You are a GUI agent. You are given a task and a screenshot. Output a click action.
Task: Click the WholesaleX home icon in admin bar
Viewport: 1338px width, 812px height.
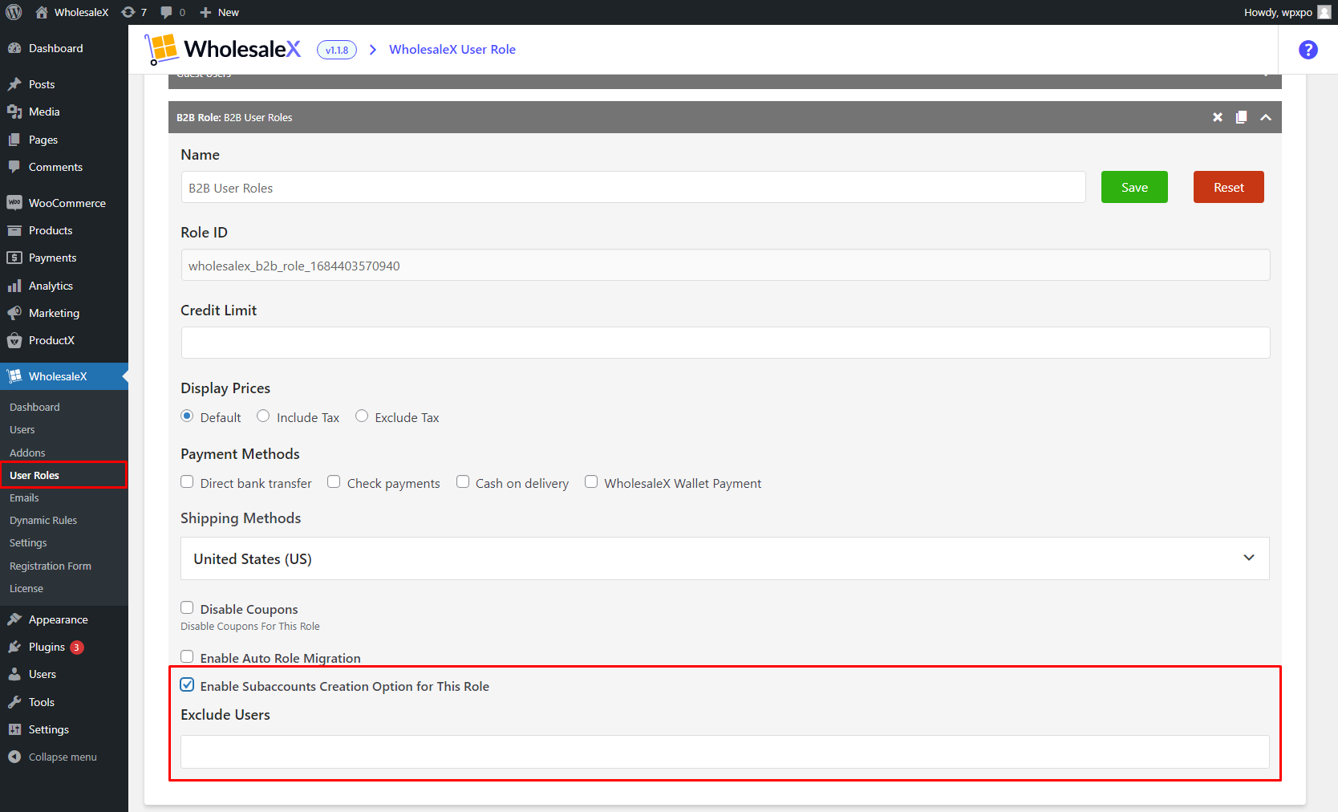coord(42,12)
